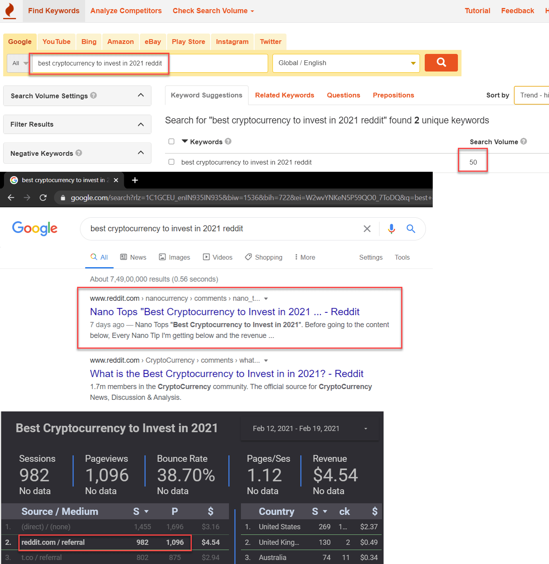Open Google More options menu
The width and height of the screenshot is (549, 564).
point(305,257)
